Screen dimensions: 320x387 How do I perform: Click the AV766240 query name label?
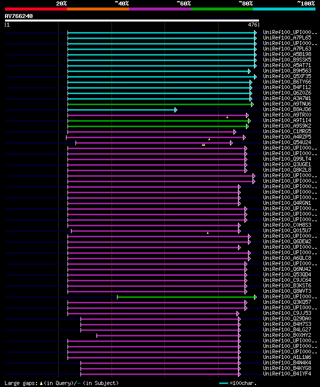[18, 16]
